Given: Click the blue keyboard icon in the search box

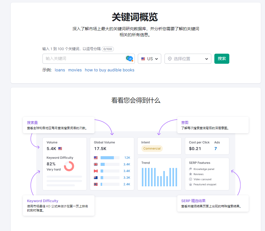Looking at the screenshot, I should click(x=129, y=59).
